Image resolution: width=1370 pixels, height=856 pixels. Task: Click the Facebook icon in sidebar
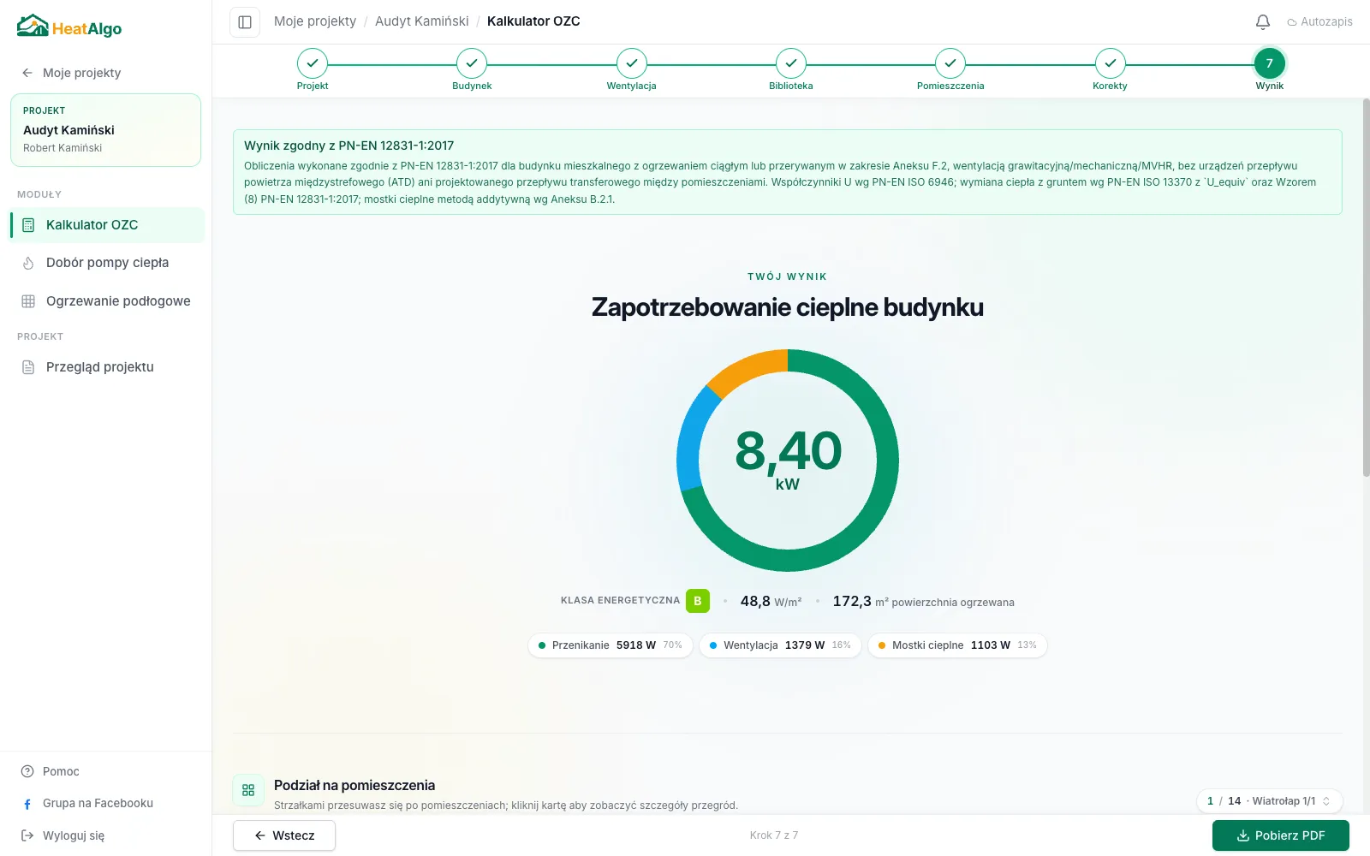point(27,804)
